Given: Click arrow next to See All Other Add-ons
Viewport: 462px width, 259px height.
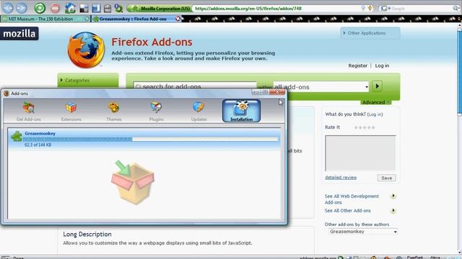Looking at the screenshot, I should pyautogui.click(x=393, y=211).
